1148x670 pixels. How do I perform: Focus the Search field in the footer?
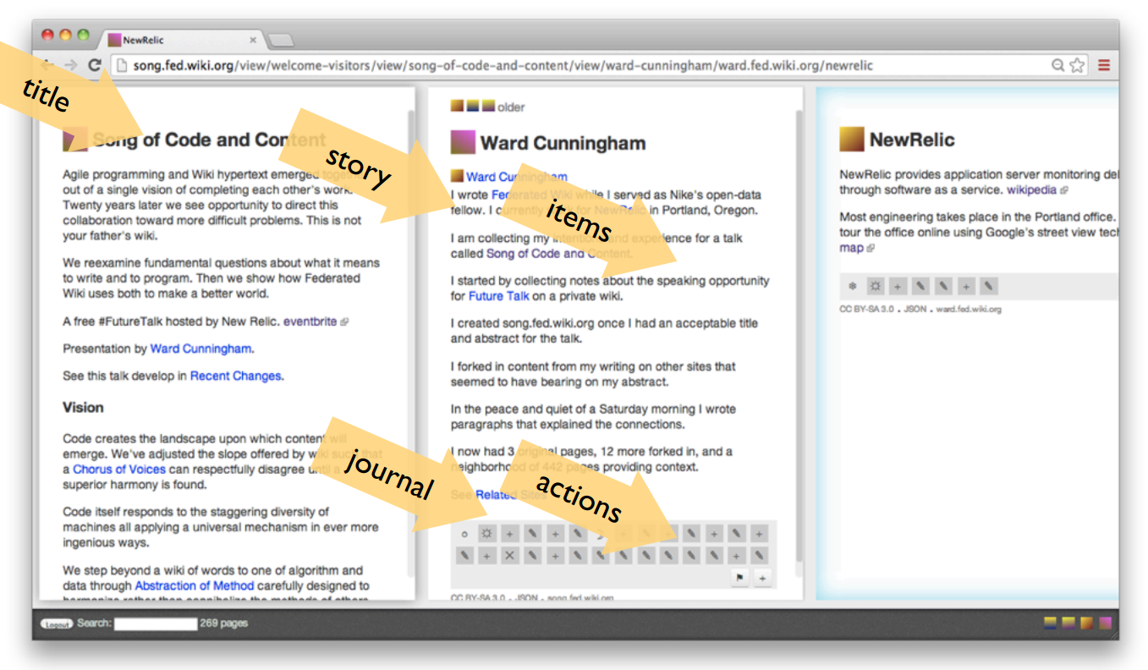click(x=156, y=624)
